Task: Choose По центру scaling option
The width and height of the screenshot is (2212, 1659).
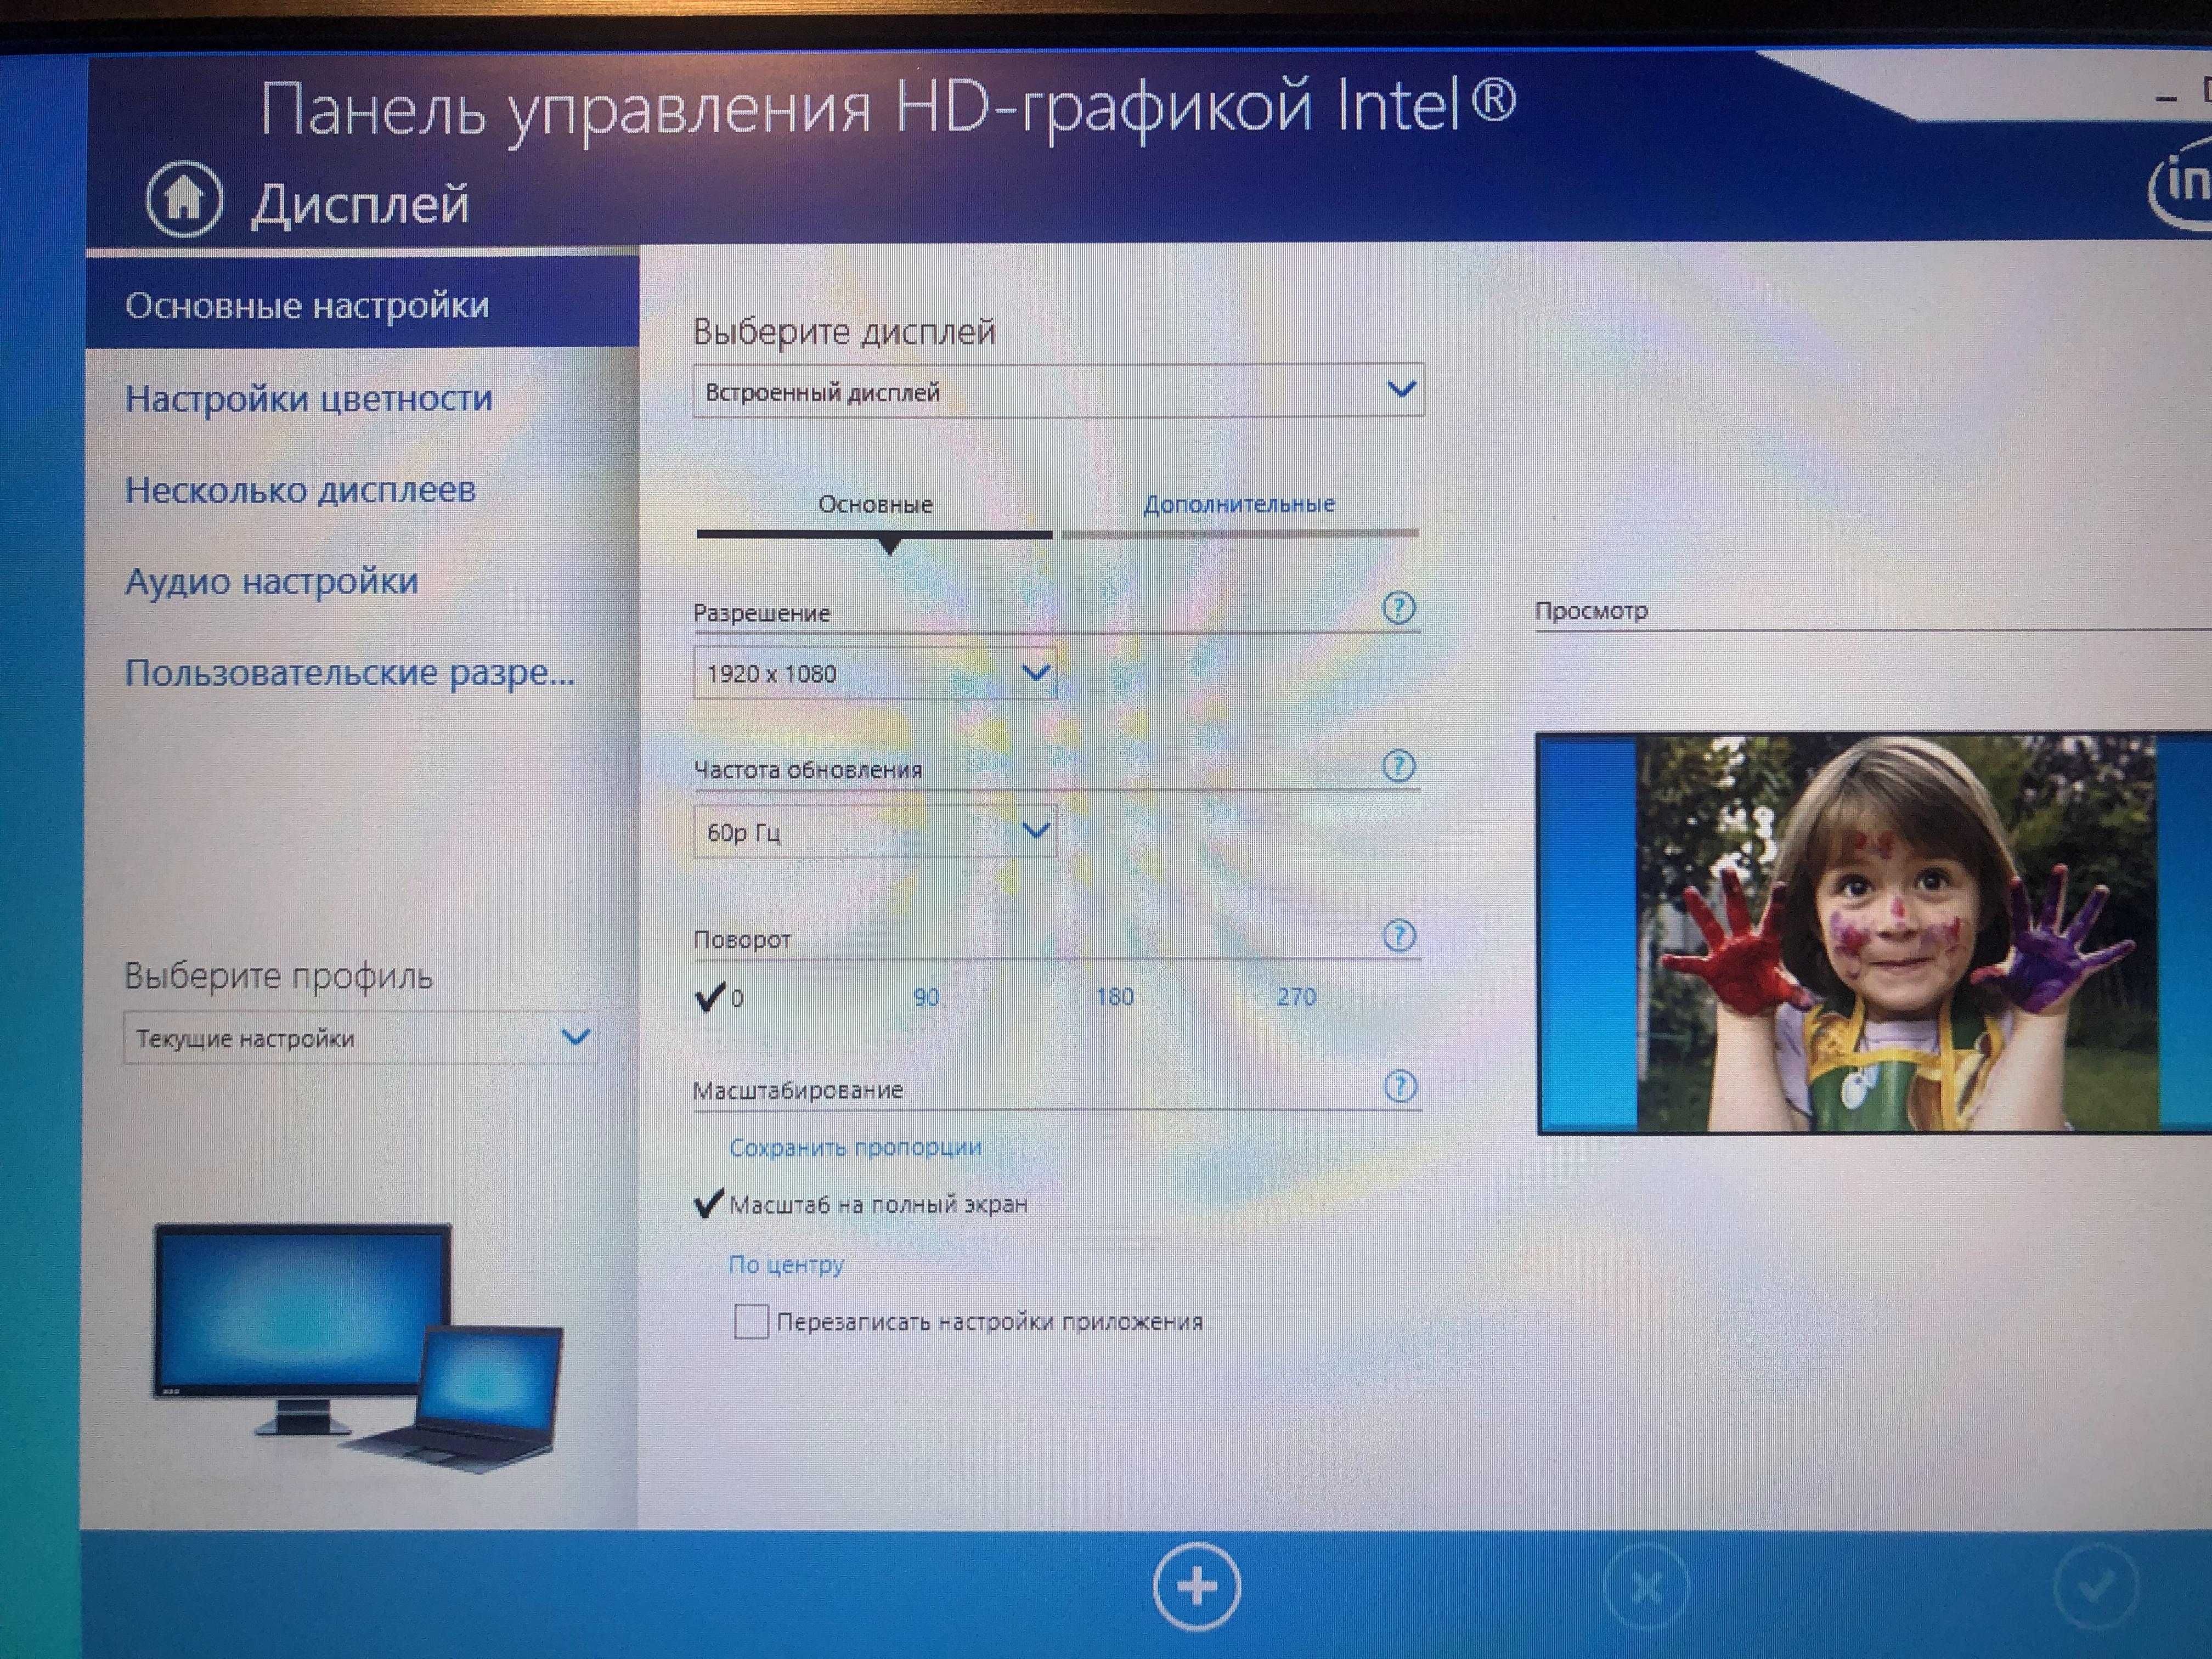Action: point(786,1265)
